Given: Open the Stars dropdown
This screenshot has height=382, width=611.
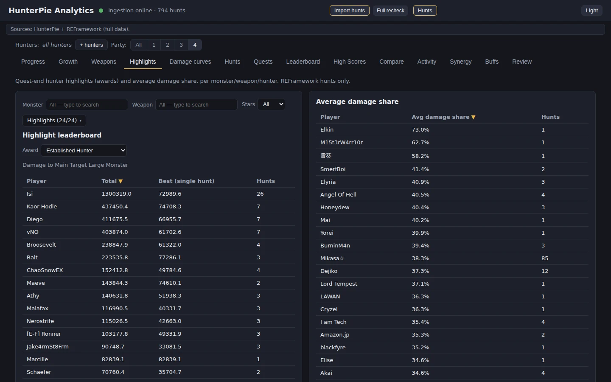Looking at the screenshot, I should tap(271, 104).
